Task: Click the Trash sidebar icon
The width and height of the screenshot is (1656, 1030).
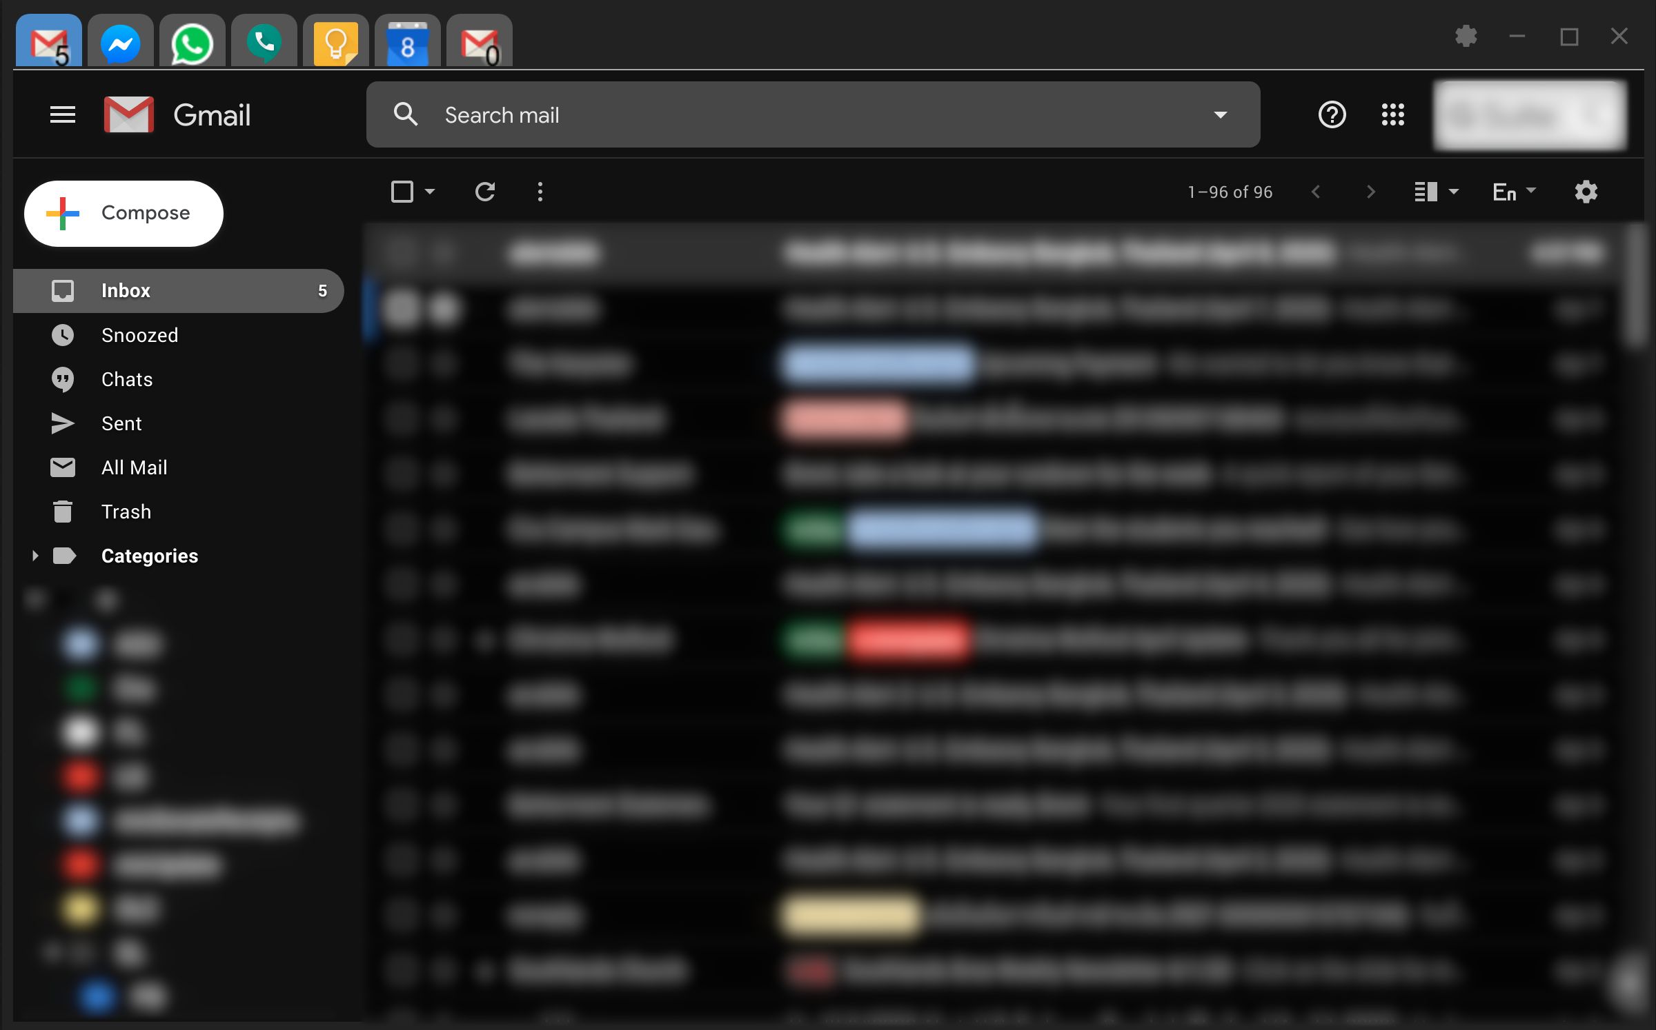Action: [x=61, y=512]
